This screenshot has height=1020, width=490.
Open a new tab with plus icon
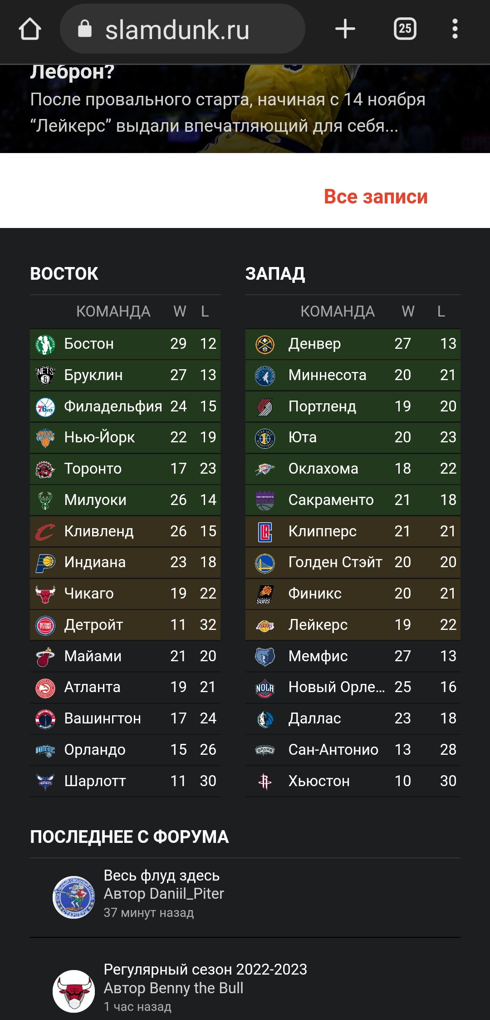pos(345,29)
